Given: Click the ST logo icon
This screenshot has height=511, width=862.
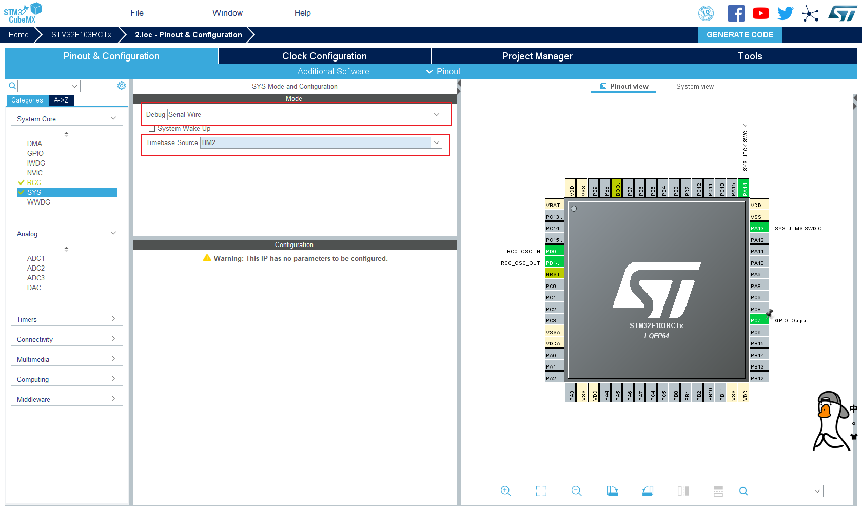Looking at the screenshot, I should [x=843, y=13].
